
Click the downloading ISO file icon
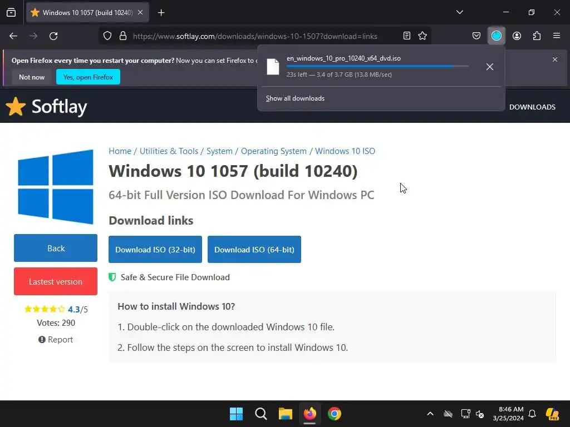coord(273,67)
